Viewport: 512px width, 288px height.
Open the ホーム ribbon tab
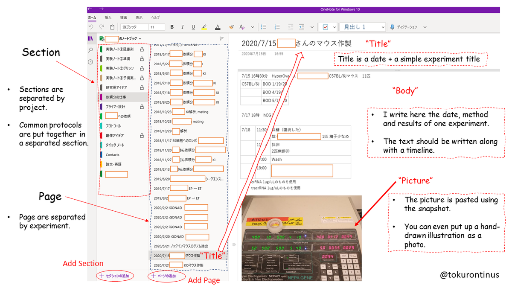pyautogui.click(x=92, y=17)
